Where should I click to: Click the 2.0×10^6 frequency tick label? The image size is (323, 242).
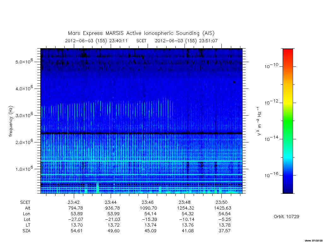pos(24,141)
